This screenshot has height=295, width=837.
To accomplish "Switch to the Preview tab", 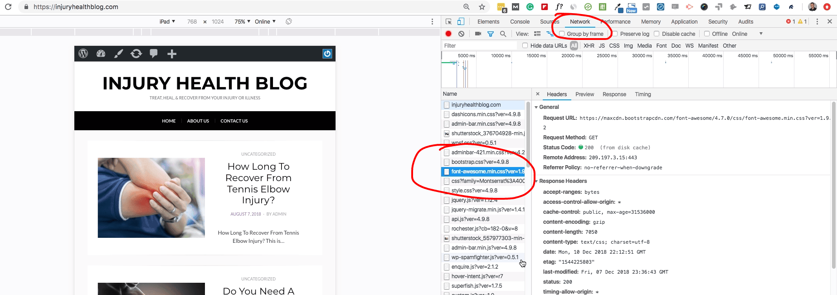I will point(584,94).
